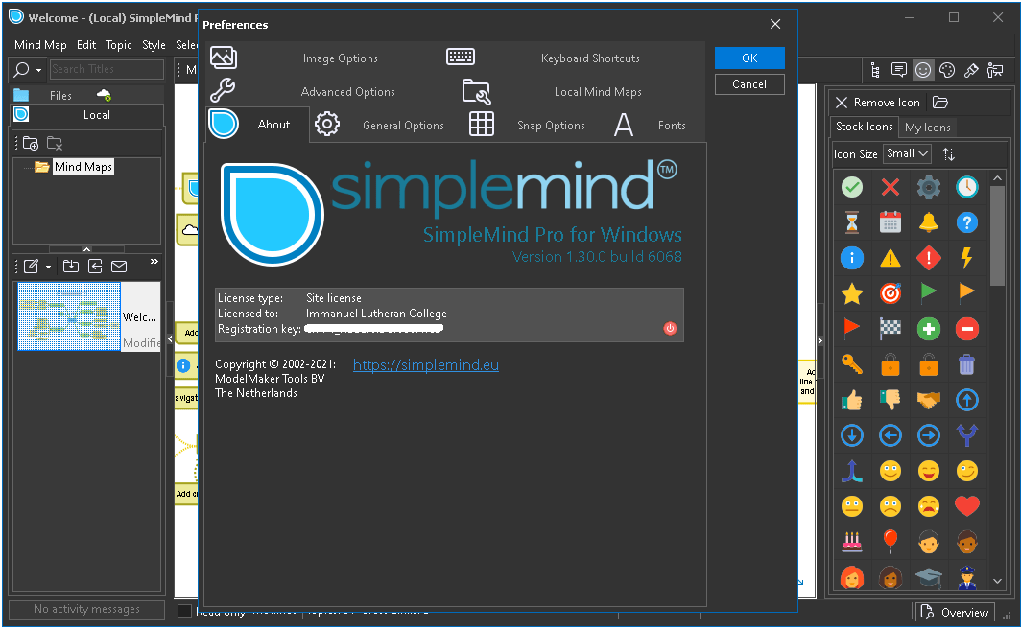Select the Mind Maps folder
The height and width of the screenshot is (629, 1021).
click(x=83, y=167)
